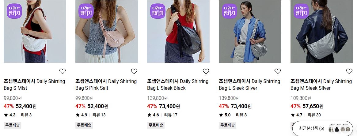Image resolution: width=357 pixels, height=136 pixels.
Task: Like the Daily Shirring Bag S Mist
Action: (63, 71)
